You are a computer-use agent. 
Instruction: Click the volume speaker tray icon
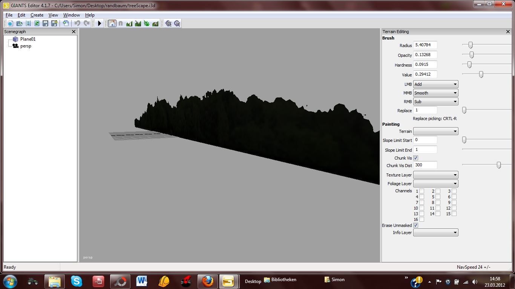475,282
